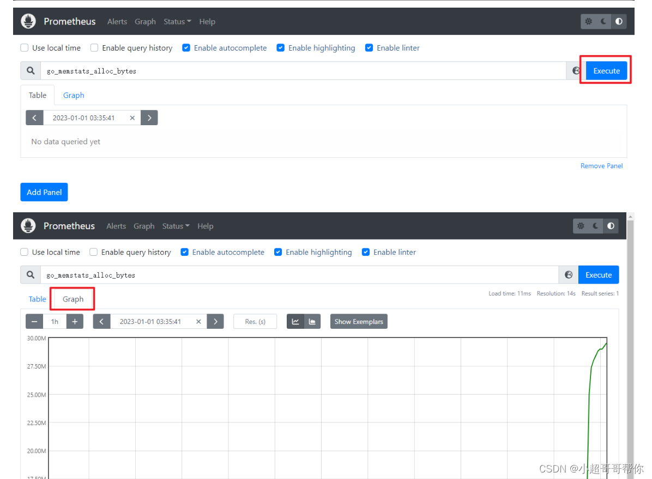652x479 pixels.
Task: Move graph end time backward
Action: pyautogui.click(x=101, y=322)
